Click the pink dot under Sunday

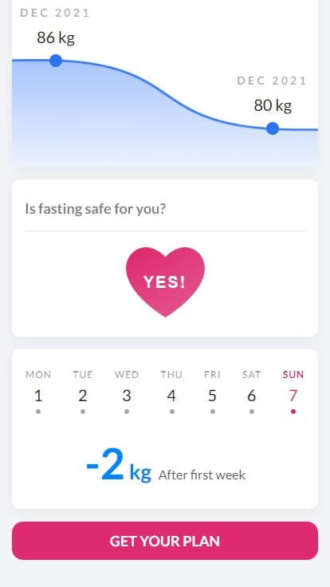pyautogui.click(x=293, y=412)
